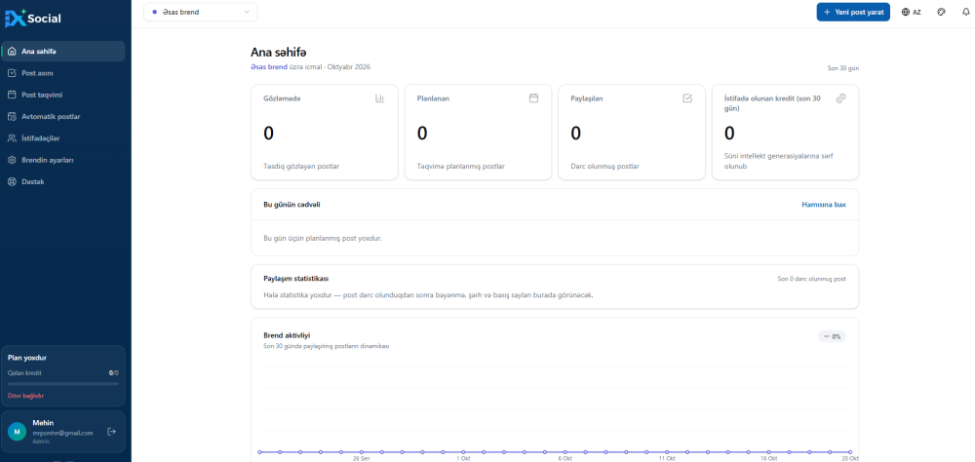Click the Bu günün cədvəli heading
The image size is (975, 462).
pos(292,204)
